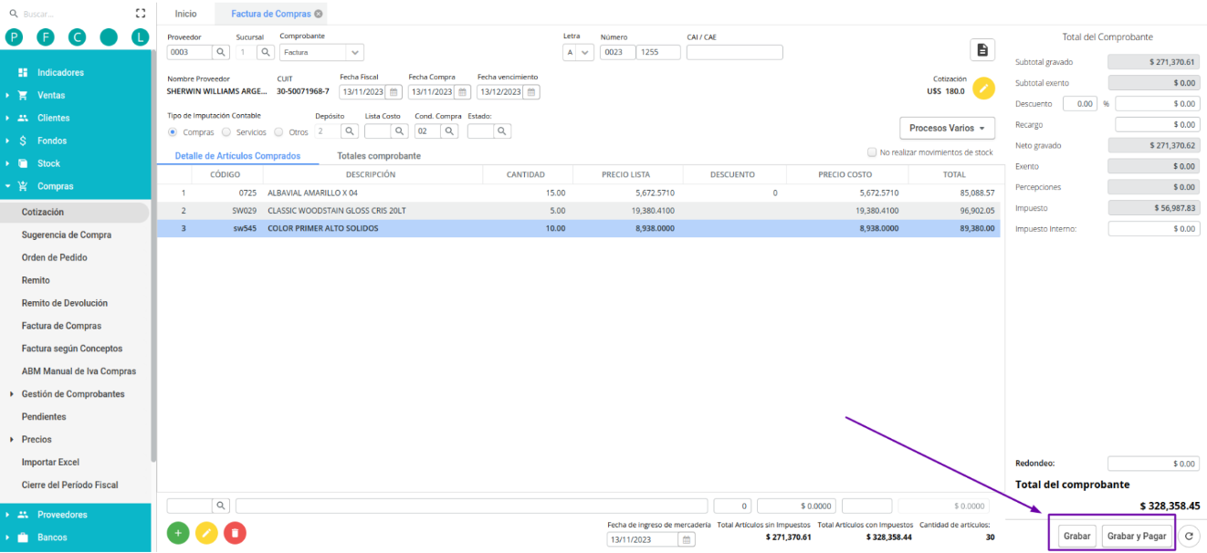Collapse the Compras menu

(x=77, y=186)
